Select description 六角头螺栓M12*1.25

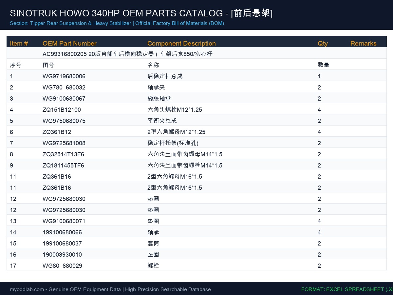[x=175, y=109]
